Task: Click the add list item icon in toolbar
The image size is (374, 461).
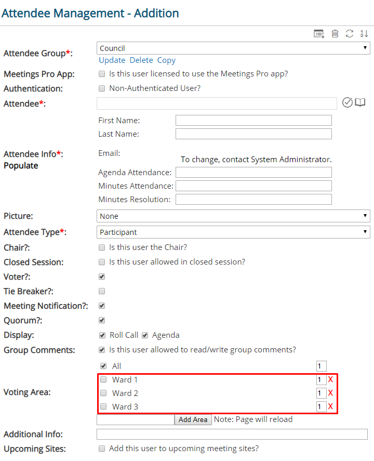Action: [x=319, y=34]
